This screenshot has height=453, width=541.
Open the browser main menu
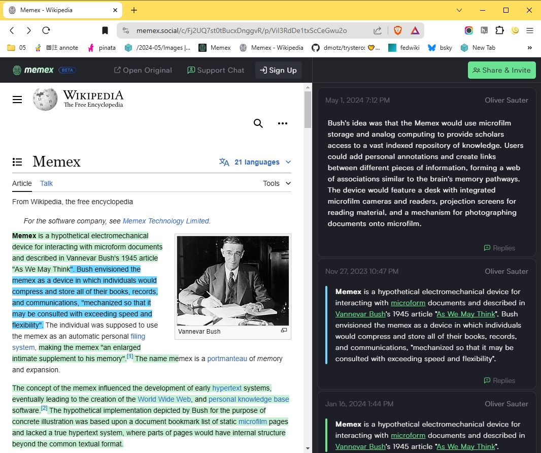point(530,31)
